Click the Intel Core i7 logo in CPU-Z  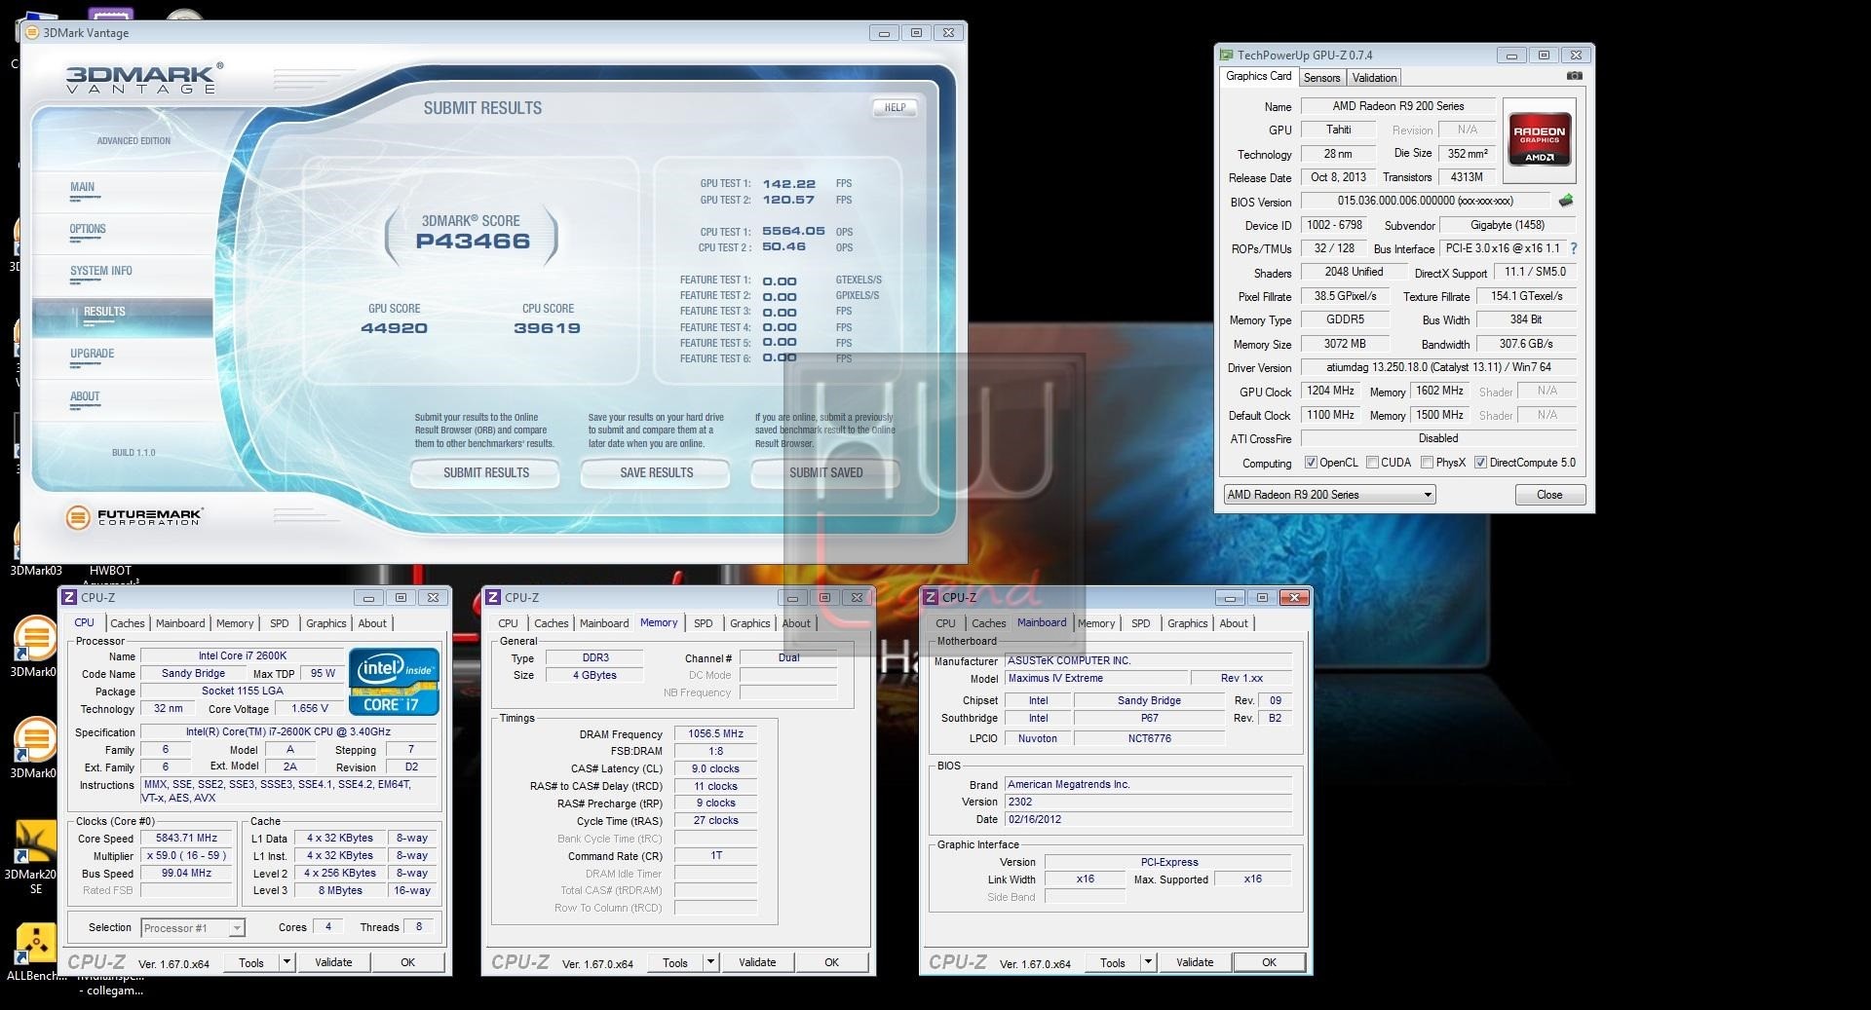click(394, 682)
